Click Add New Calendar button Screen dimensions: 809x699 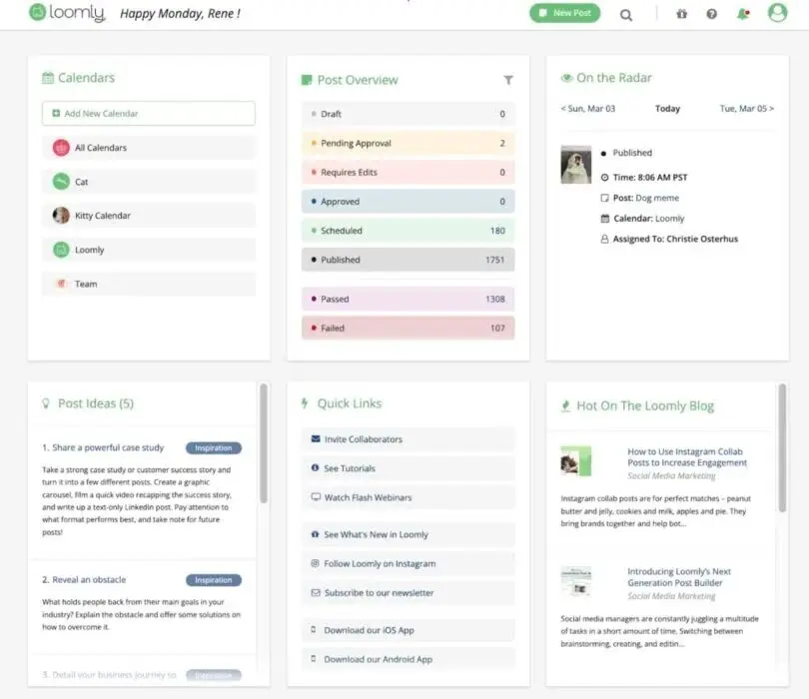pyautogui.click(x=148, y=114)
